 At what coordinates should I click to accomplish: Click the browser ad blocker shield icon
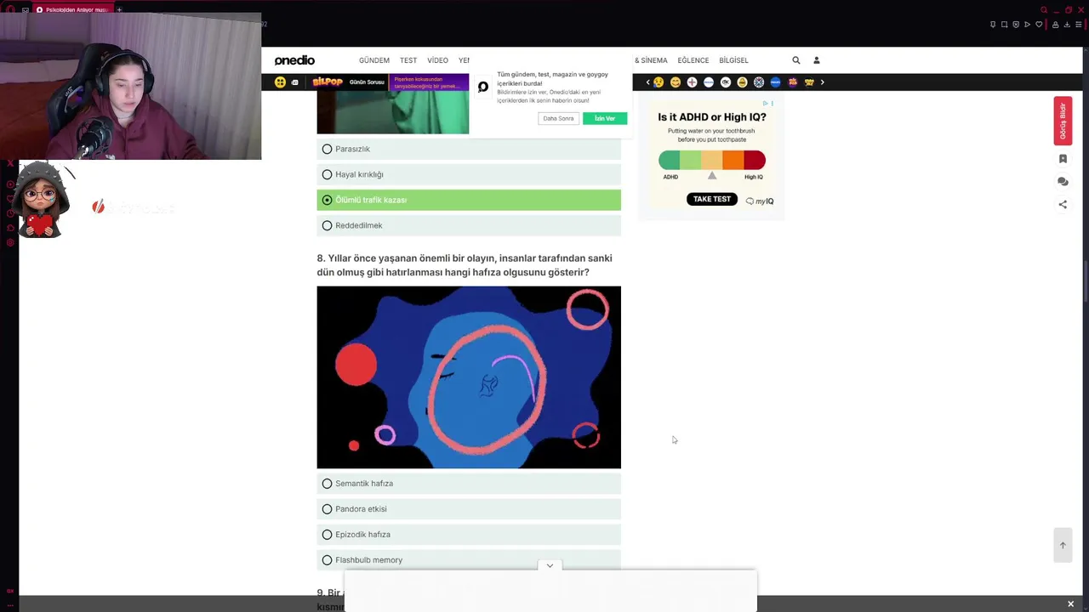1016,25
